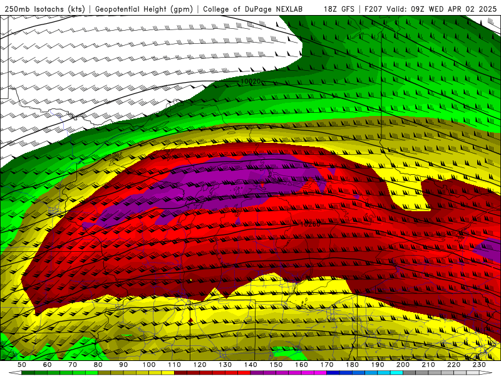Screen dimensions: 501x376
Task: Click the '160' value on the color scale
Action: pyautogui.click(x=301, y=365)
